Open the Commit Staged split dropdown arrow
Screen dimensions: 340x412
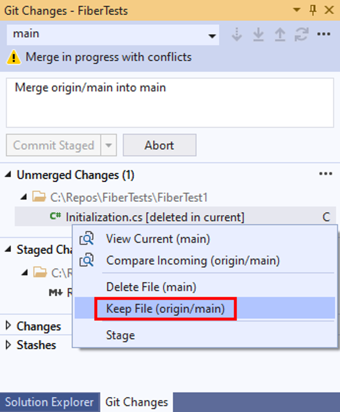point(108,145)
